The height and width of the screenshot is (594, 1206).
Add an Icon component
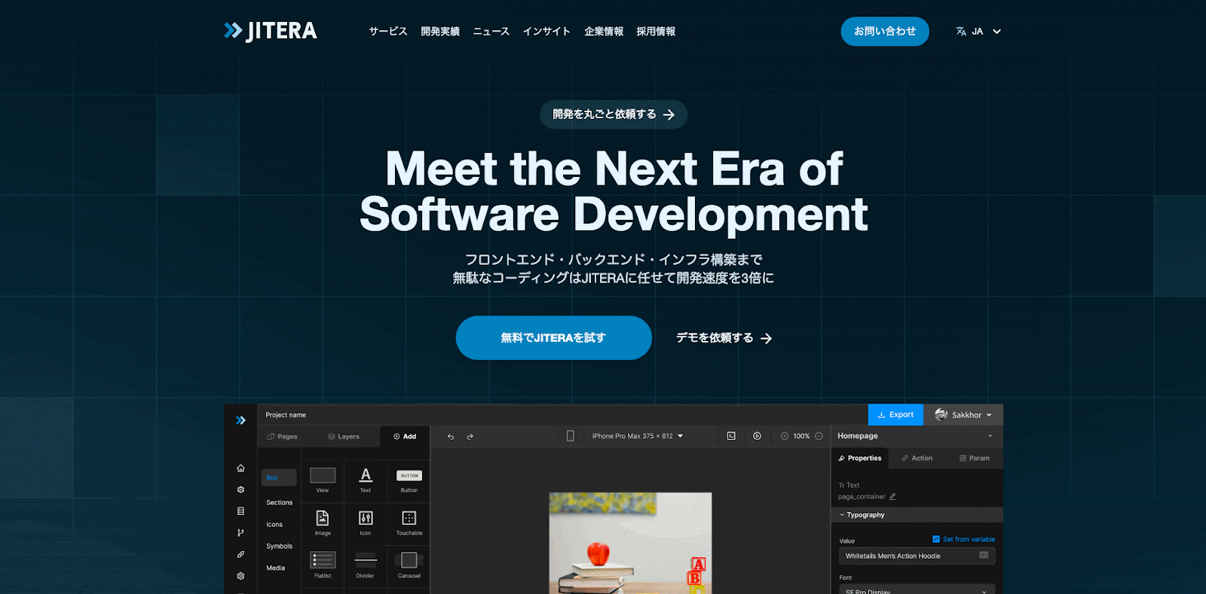point(366,522)
